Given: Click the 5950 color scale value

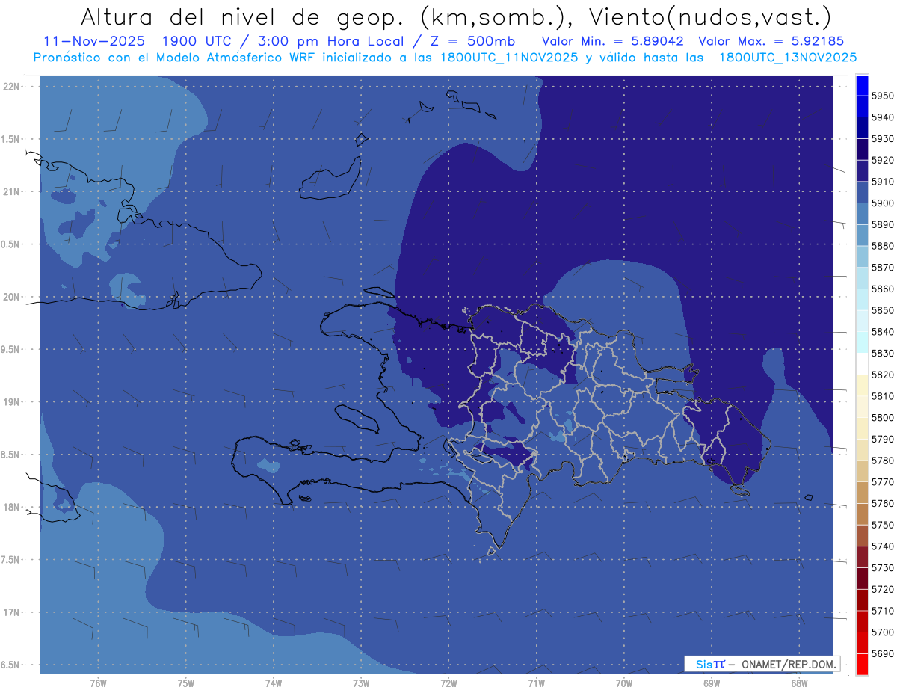Looking at the screenshot, I should (883, 96).
